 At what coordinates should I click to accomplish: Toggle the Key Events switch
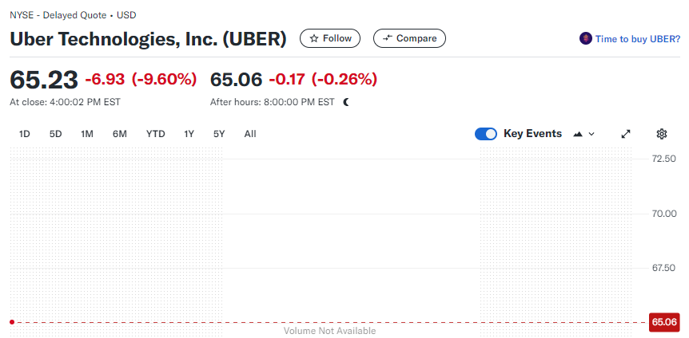[486, 134]
